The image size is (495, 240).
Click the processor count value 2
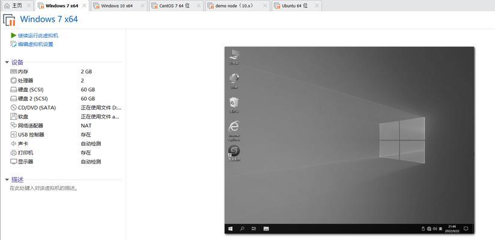82,80
